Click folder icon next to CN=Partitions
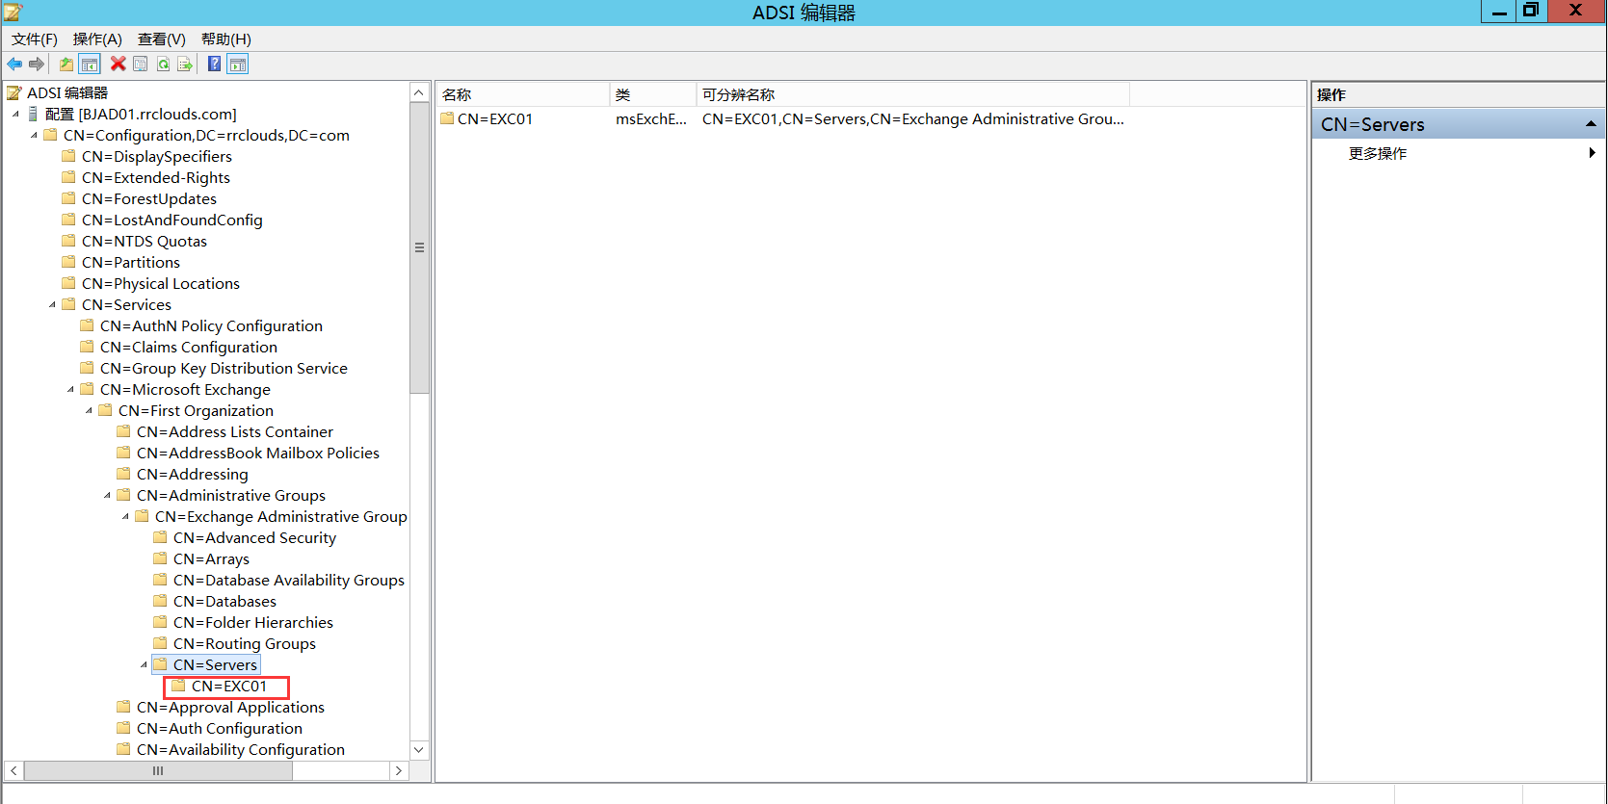This screenshot has width=1608, height=804. click(x=68, y=262)
